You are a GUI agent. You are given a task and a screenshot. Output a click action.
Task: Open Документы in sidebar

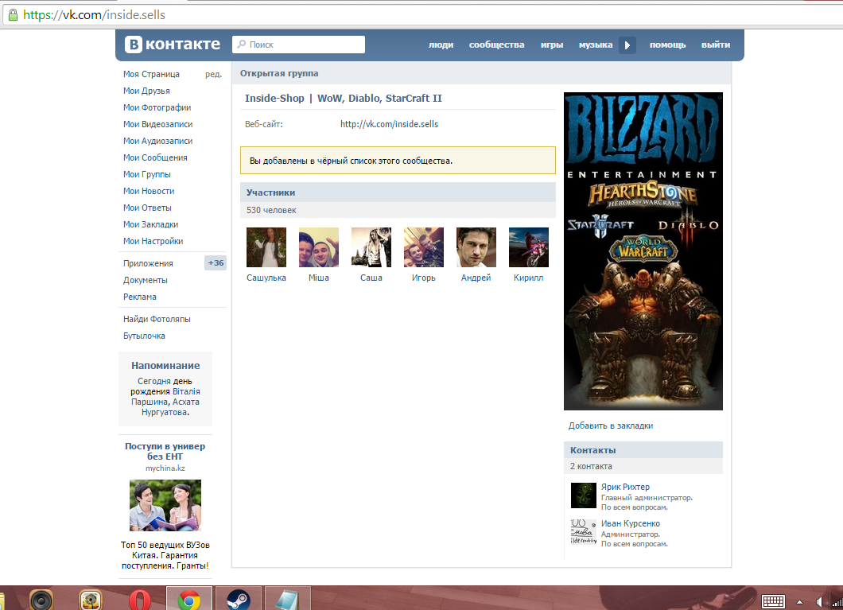pos(146,280)
